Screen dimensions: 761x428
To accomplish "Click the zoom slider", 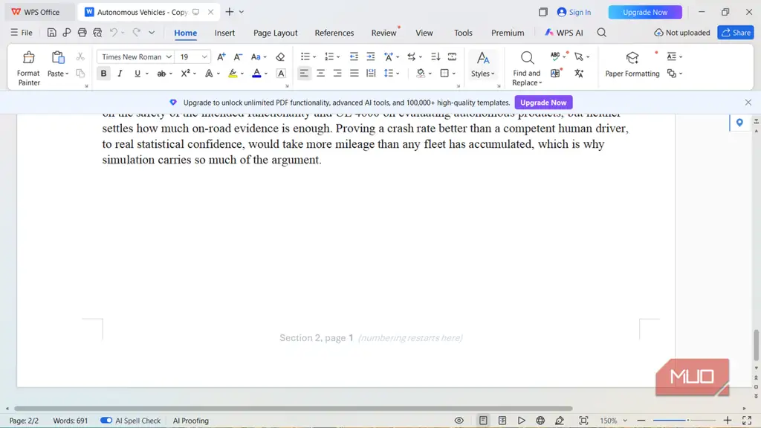I will 684,421.
